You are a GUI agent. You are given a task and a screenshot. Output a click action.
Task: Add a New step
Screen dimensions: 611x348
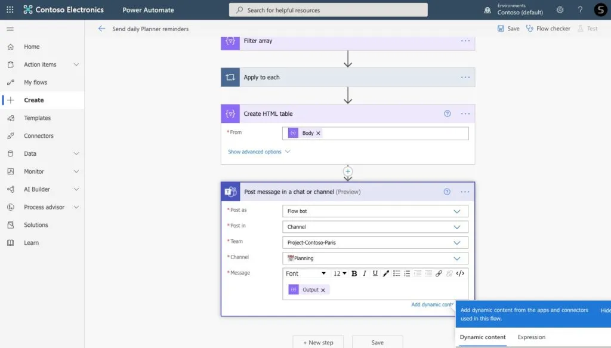pos(318,342)
